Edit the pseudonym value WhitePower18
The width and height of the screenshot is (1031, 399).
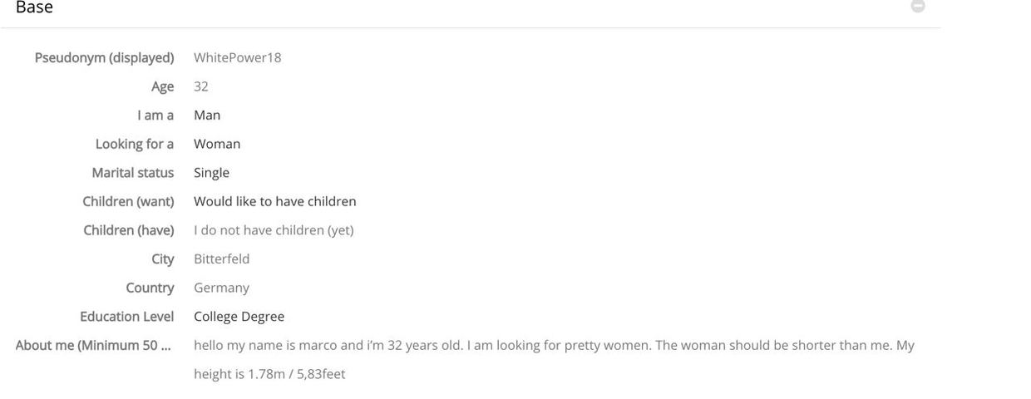pyautogui.click(x=238, y=57)
